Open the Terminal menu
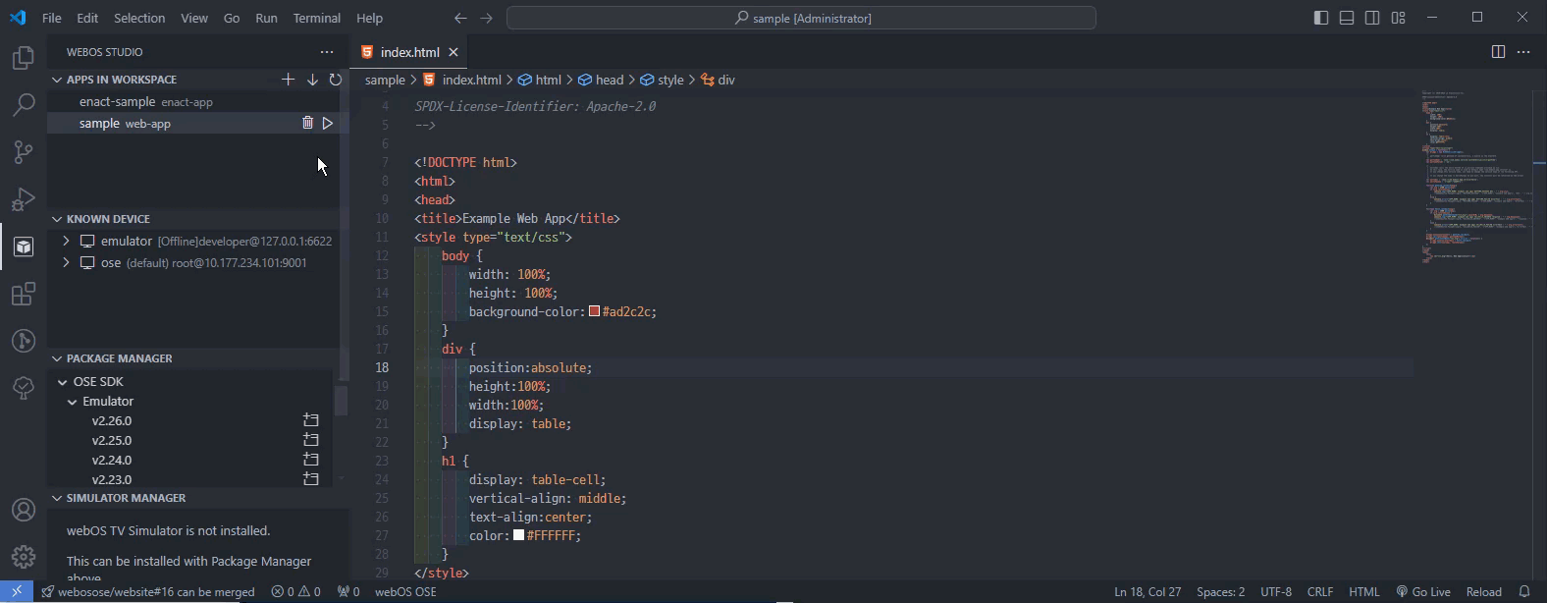The width and height of the screenshot is (1547, 603). [x=316, y=18]
